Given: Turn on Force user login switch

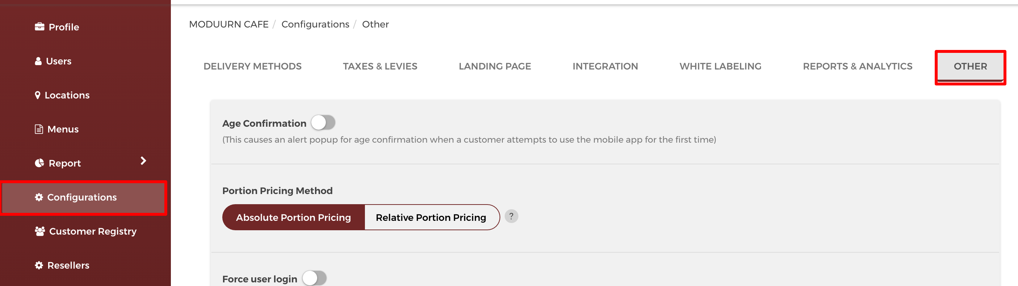Looking at the screenshot, I should point(315,278).
